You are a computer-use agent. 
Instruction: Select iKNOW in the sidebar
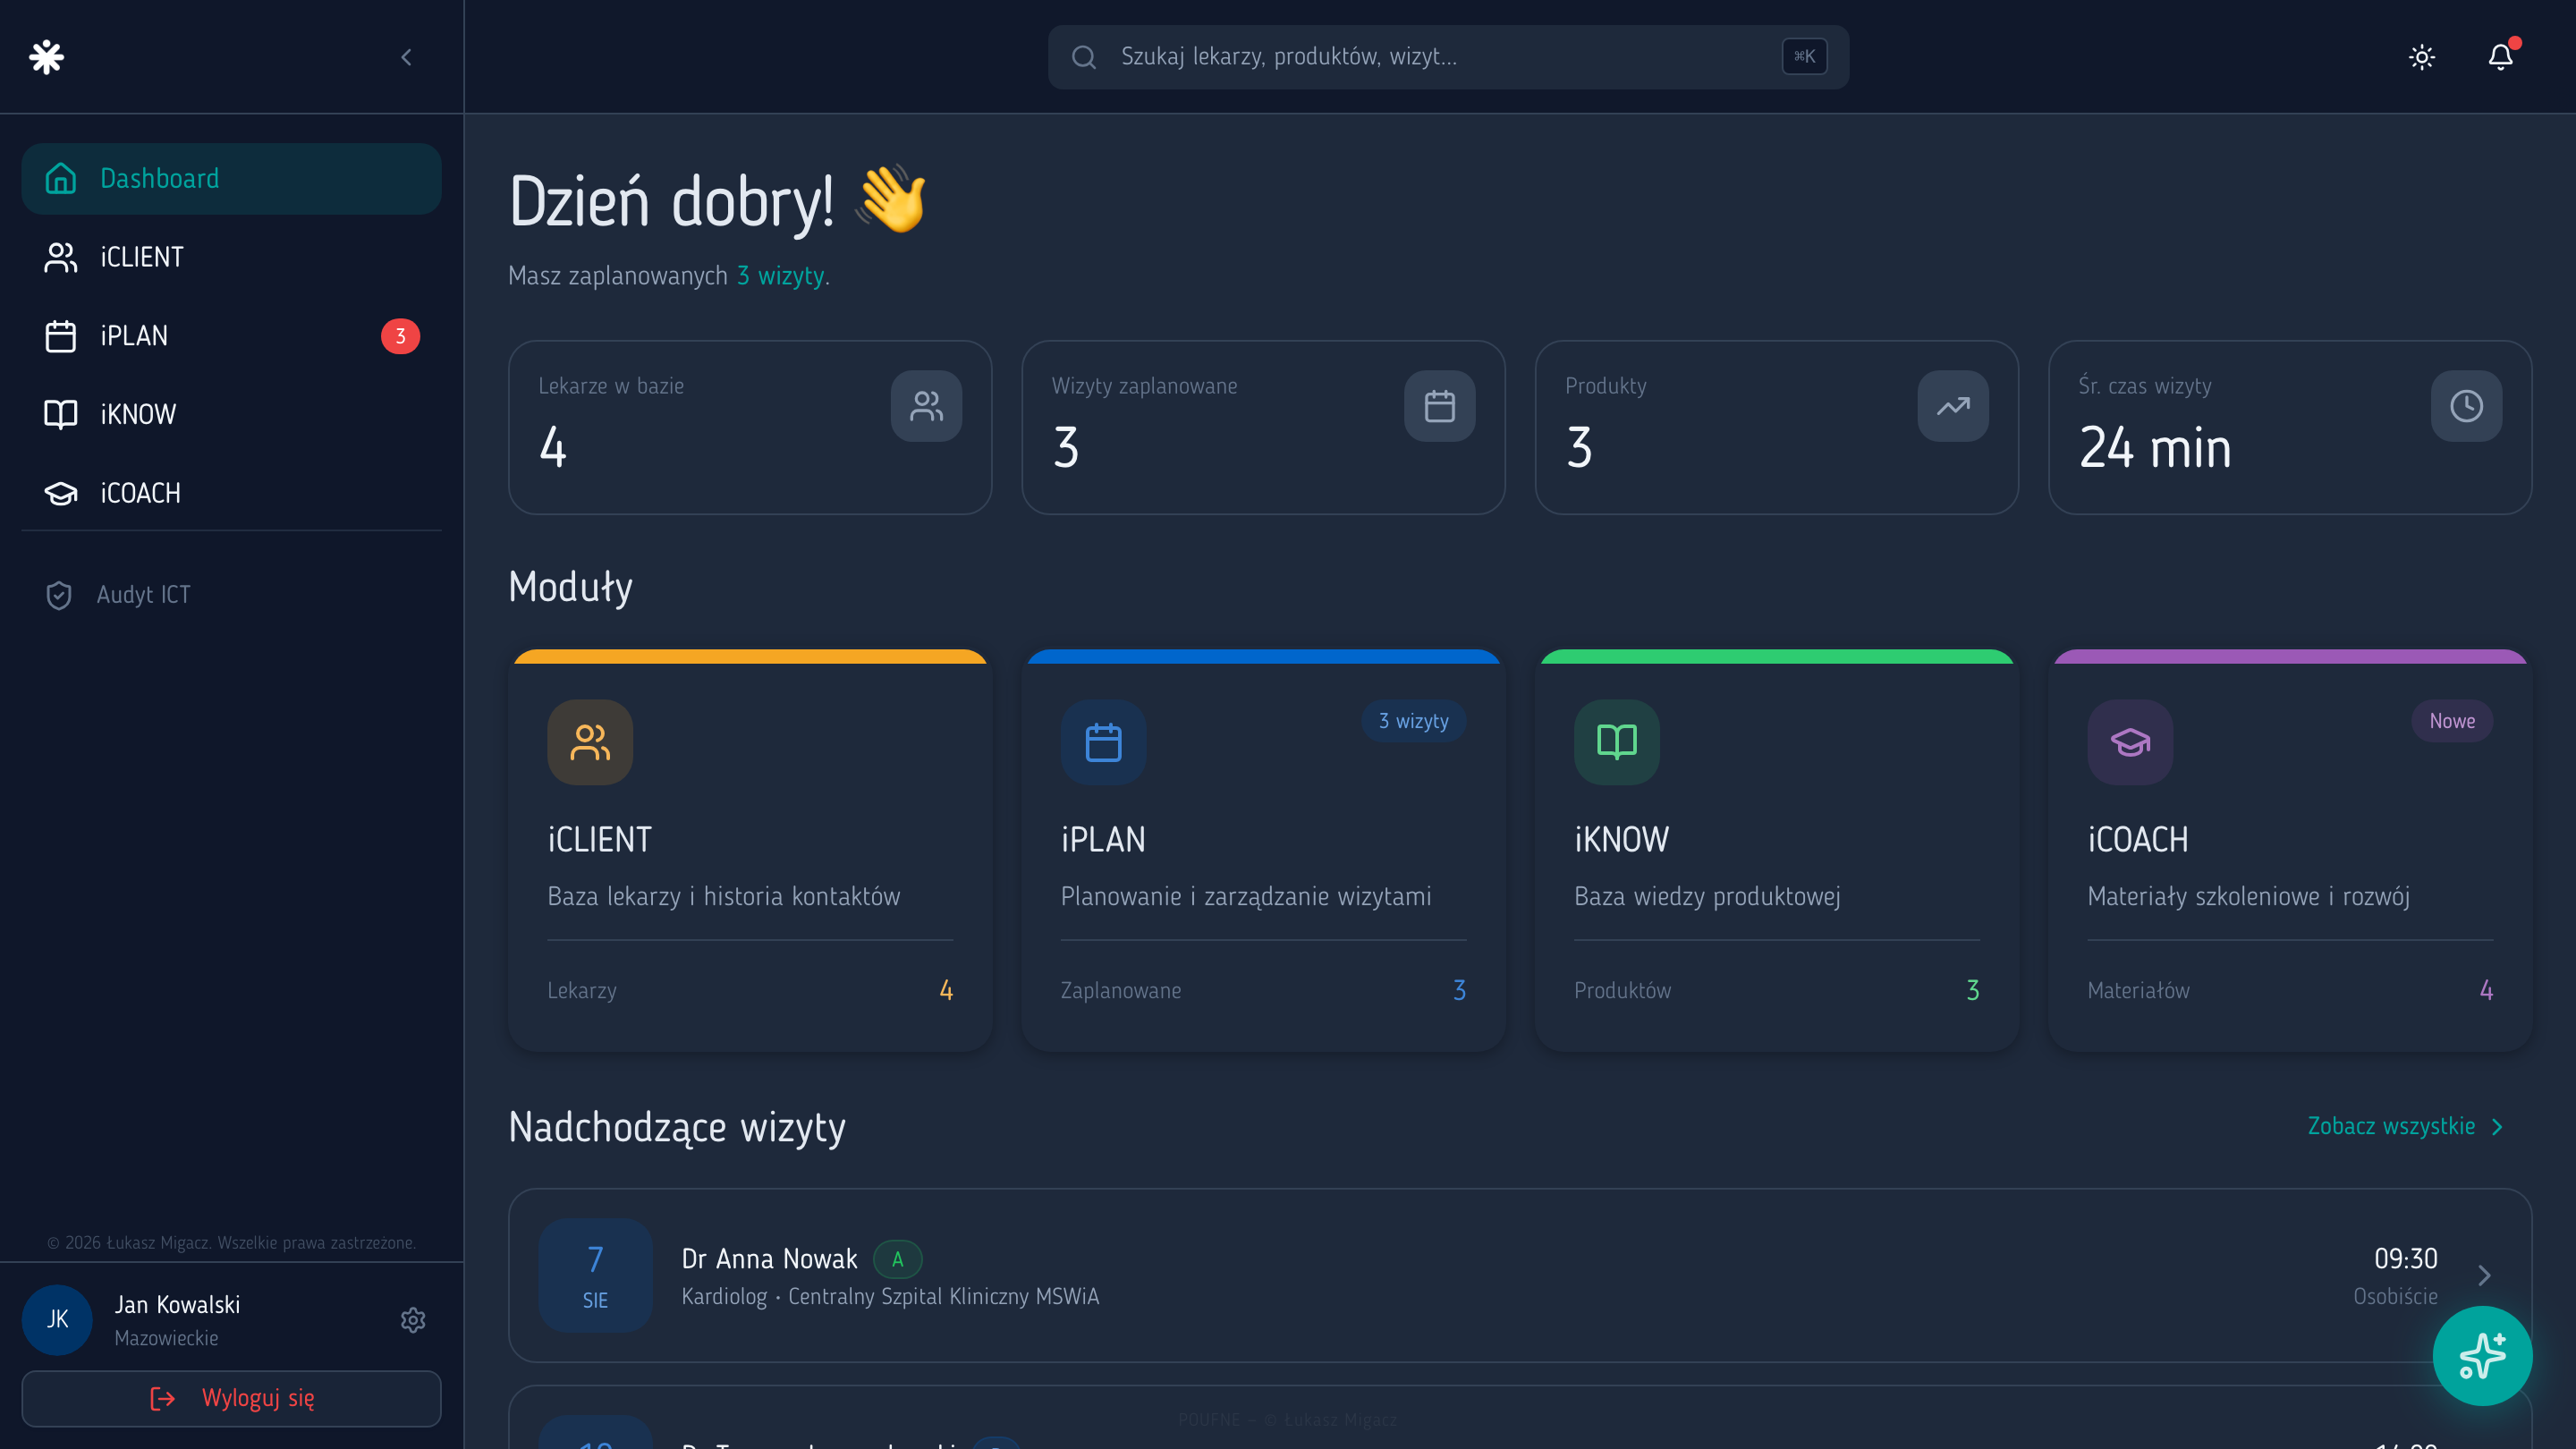tap(231, 414)
